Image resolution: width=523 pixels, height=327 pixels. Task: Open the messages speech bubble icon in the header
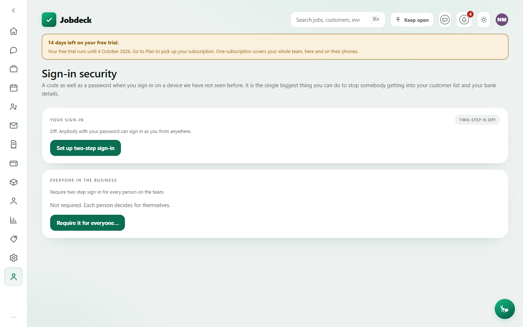(445, 20)
